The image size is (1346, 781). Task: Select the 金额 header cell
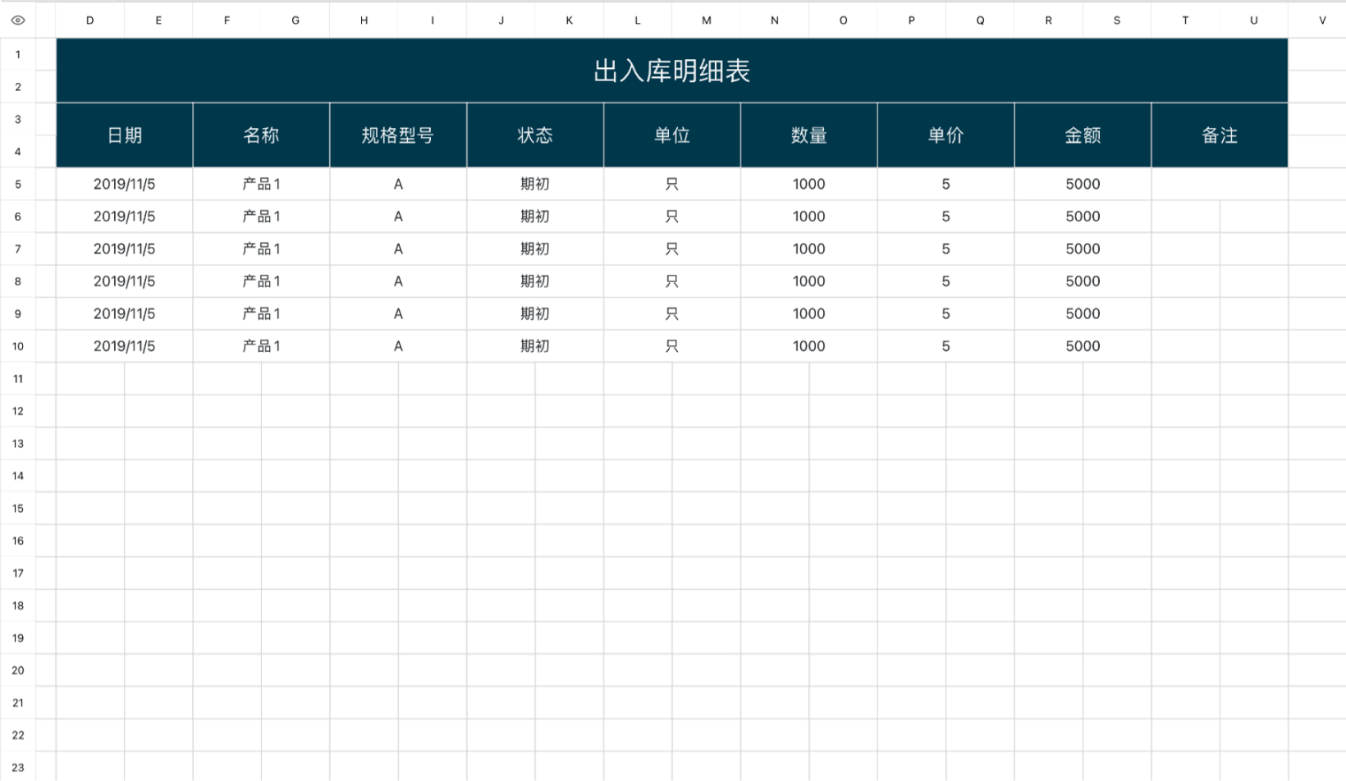[x=1083, y=135]
